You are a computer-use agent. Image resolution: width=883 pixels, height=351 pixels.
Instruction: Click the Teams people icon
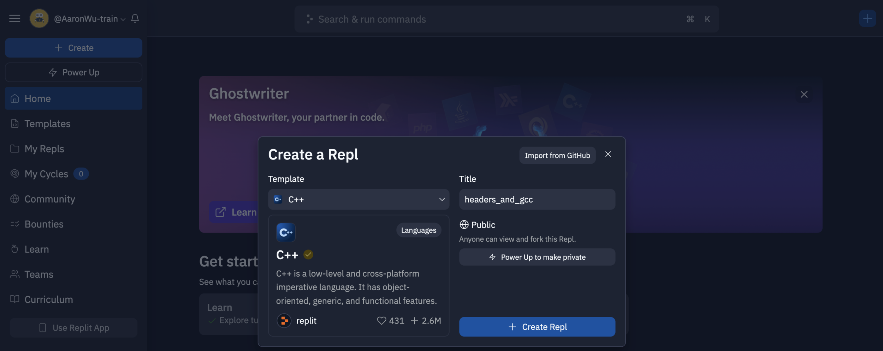pyautogui.click(x=14, y=274)
